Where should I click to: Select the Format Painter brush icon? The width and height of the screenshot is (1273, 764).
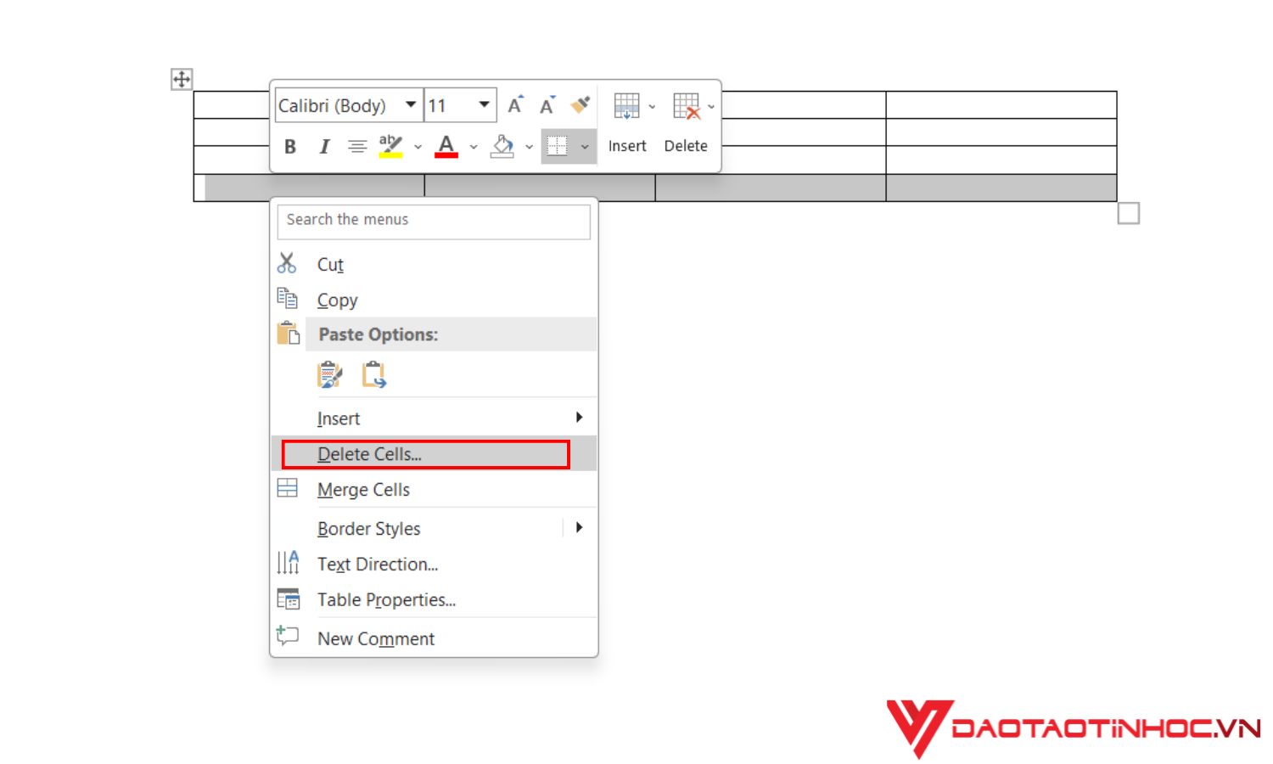coord(580,104)
